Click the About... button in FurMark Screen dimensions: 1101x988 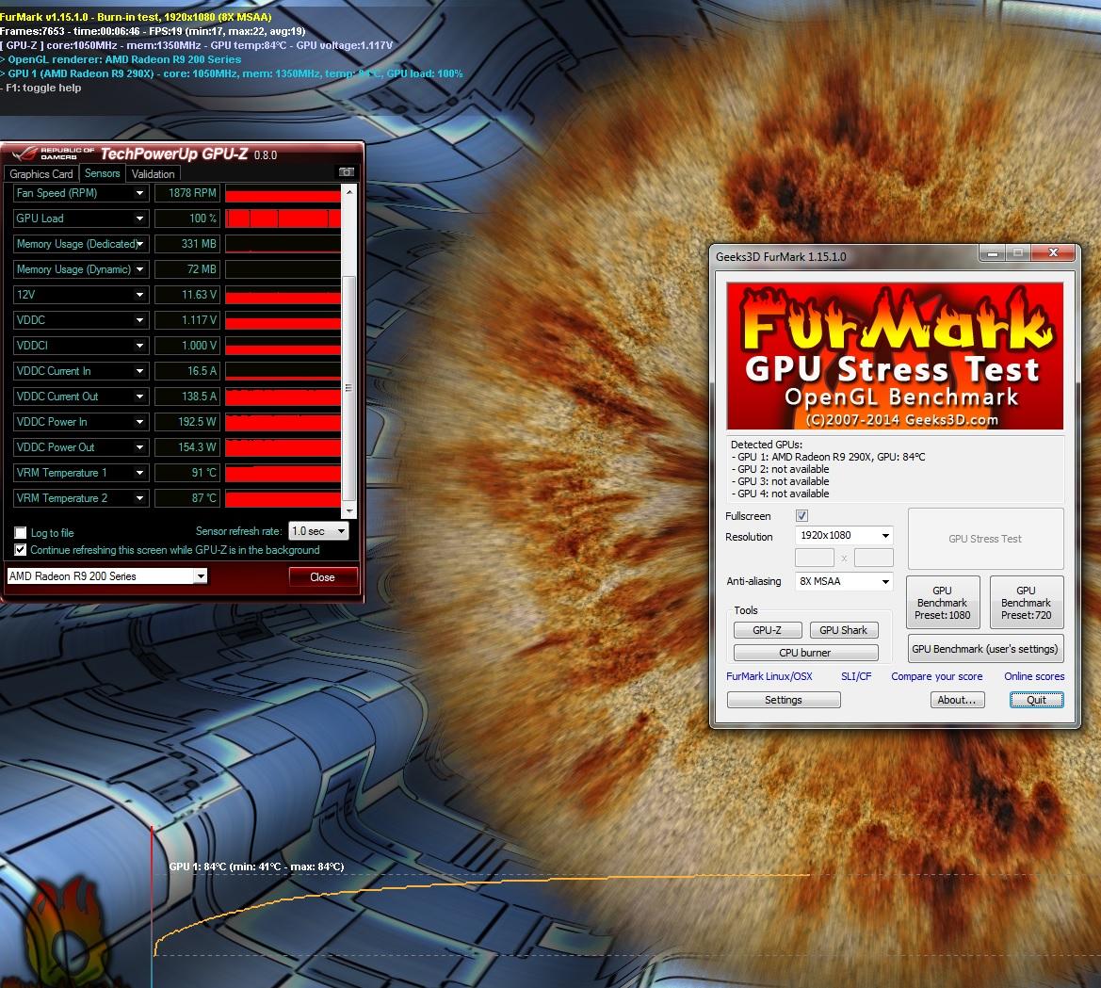coord(957,700)
